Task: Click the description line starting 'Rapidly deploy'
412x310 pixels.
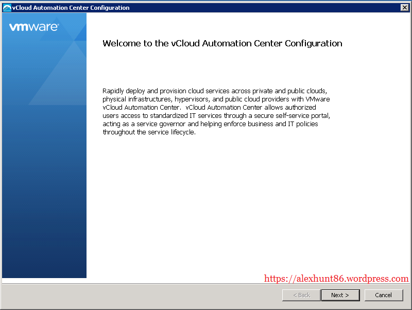Action: pos(215,91)
